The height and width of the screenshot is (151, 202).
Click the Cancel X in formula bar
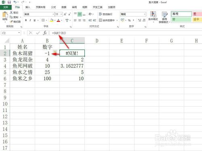(31, 33)
